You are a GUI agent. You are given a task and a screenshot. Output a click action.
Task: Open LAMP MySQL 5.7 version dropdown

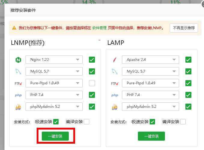(x=151, y=71)
